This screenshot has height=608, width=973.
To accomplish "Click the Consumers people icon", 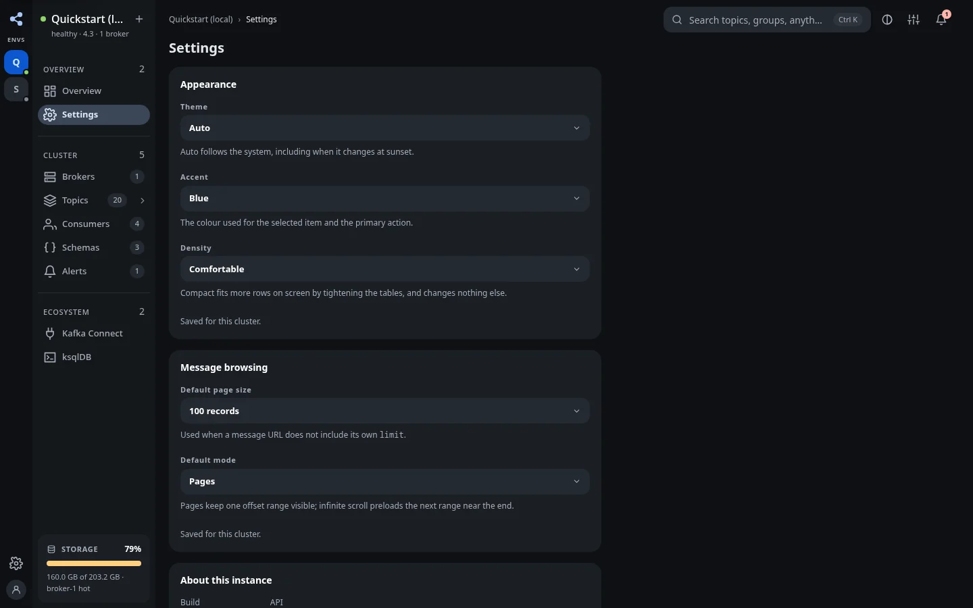I will [x=50, y=224].
